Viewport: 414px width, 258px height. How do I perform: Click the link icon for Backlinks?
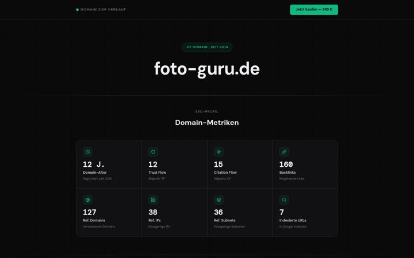[284, 152]
